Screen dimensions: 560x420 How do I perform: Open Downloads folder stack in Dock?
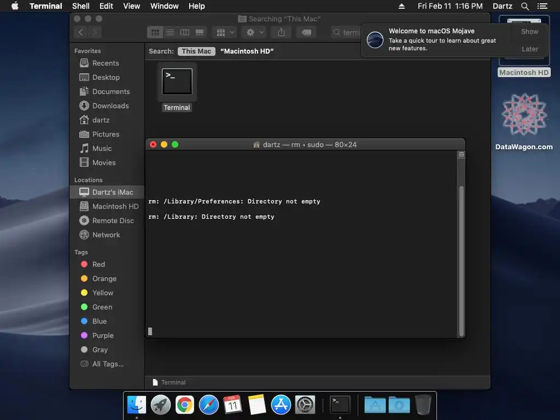pyautogui.click(x=399, y=405)
